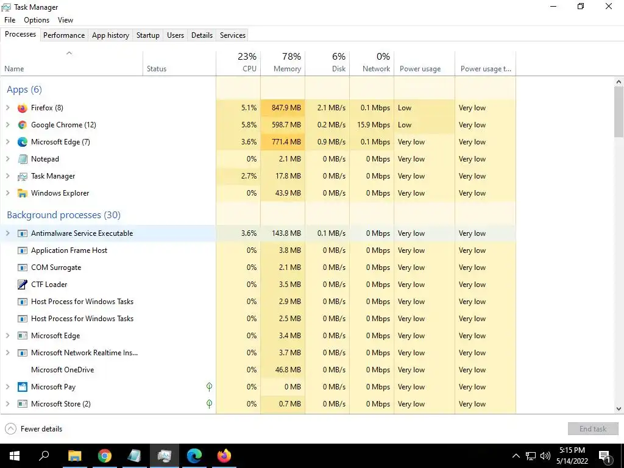Sort by the Name column header
624x468 pixels.
click(72, 63)
